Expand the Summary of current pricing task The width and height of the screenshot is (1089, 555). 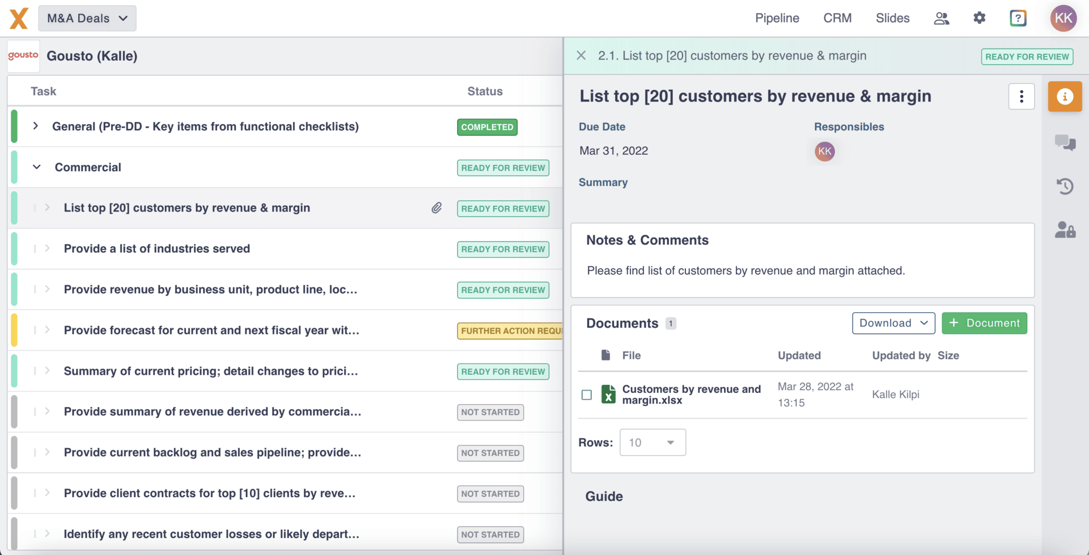pos(47,371)
